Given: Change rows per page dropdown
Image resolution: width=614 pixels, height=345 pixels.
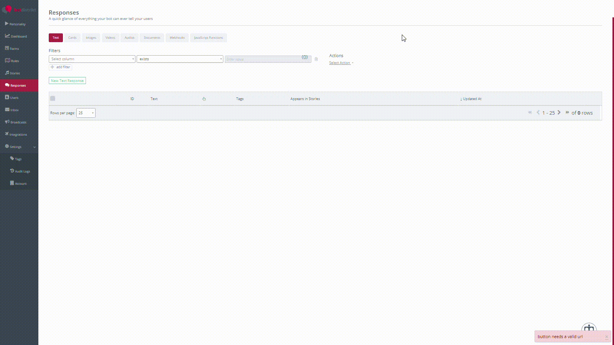Looking at the screenshot, I should click(x=86, y=113).
